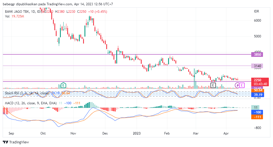Click the Sep label on time axis
Image resolution: width=273 pixels, height=147 pixels.
[x=11, y=133]
